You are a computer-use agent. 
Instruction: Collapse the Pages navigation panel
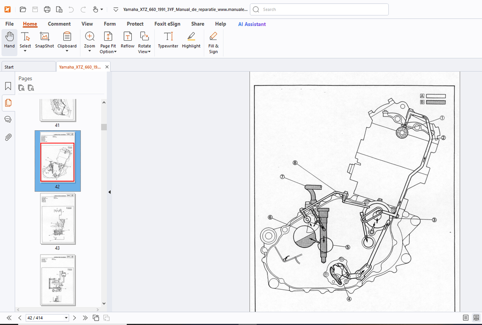point(110,192)
